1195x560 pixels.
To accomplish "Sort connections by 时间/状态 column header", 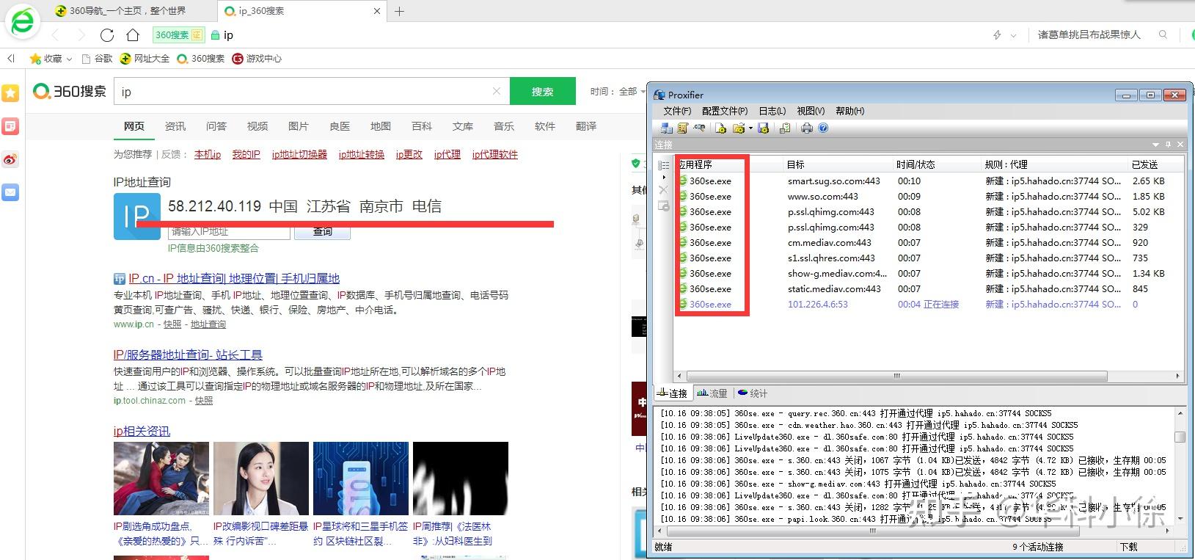I will pos(938,164).
